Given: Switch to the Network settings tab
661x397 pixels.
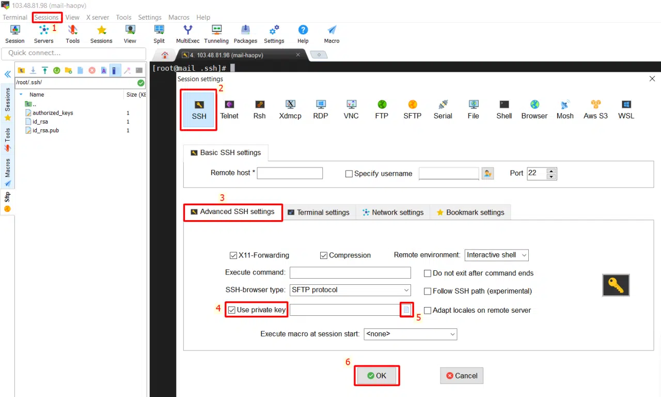Looking at the screenshot, I should [392, 212].
